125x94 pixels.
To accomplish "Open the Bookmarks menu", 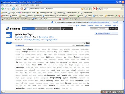I will click(25, 5).
